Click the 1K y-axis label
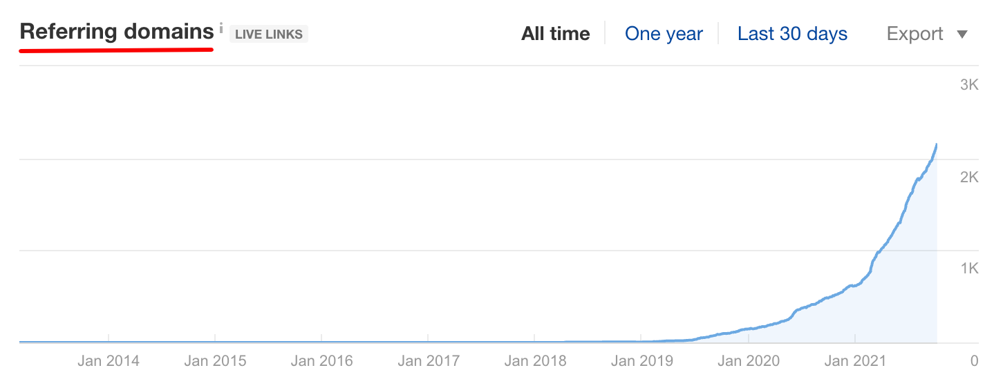Image resolution: width=994 pixels, height=388 pixels. 970,269
